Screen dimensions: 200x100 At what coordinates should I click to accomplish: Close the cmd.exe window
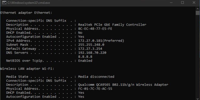point(194,3)
